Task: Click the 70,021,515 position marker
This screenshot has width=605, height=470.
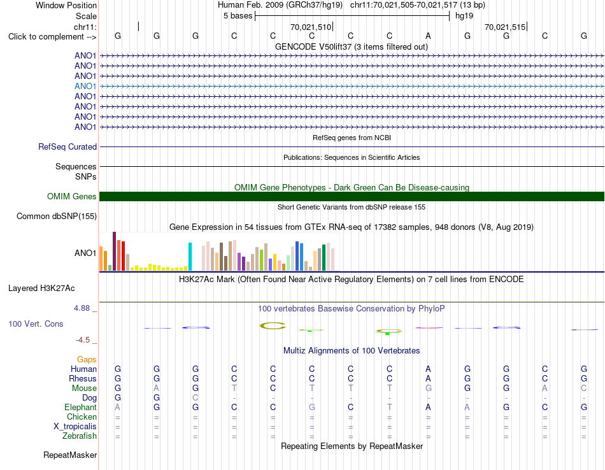Action: click(x=505, y=27)
